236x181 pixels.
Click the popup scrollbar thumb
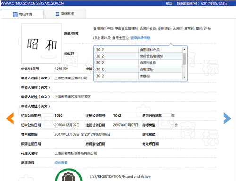click(184, 59)
